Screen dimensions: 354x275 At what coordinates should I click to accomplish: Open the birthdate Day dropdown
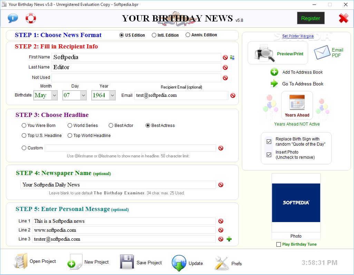[83, 95]
